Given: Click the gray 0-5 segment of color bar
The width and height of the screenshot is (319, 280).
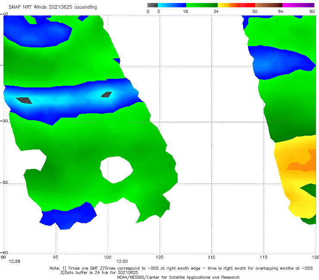Looking at the screenshot, I should pos(153,5).
